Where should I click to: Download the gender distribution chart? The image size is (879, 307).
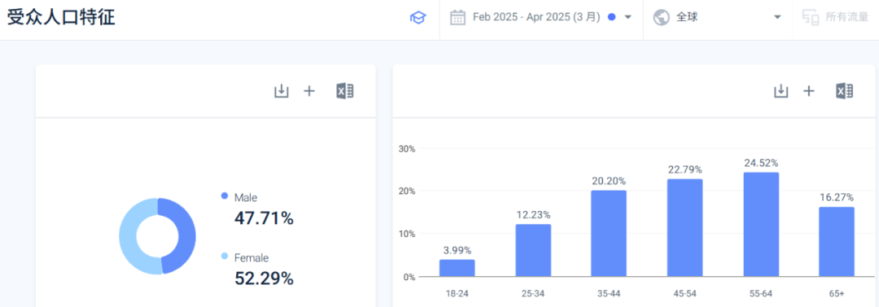coord(281,91)
